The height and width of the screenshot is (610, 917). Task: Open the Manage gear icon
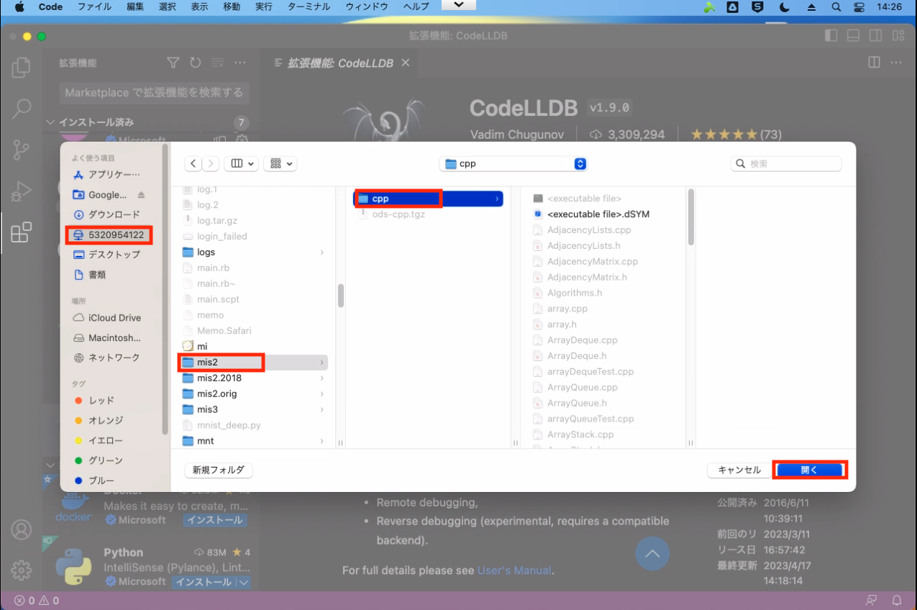(22, 570)
